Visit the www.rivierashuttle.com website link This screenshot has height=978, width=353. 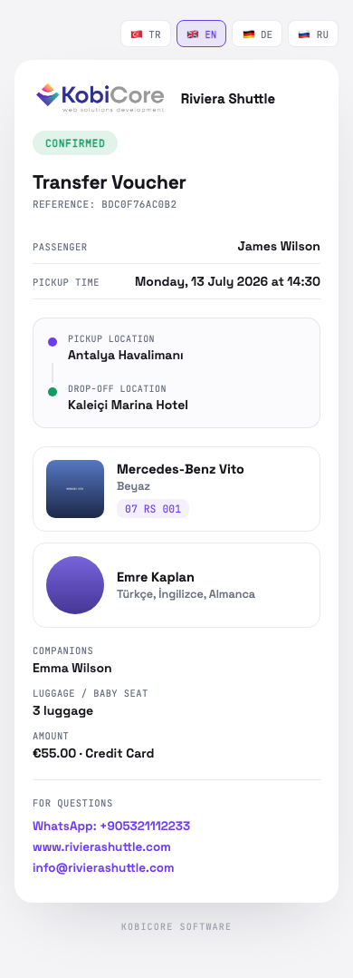101,847
